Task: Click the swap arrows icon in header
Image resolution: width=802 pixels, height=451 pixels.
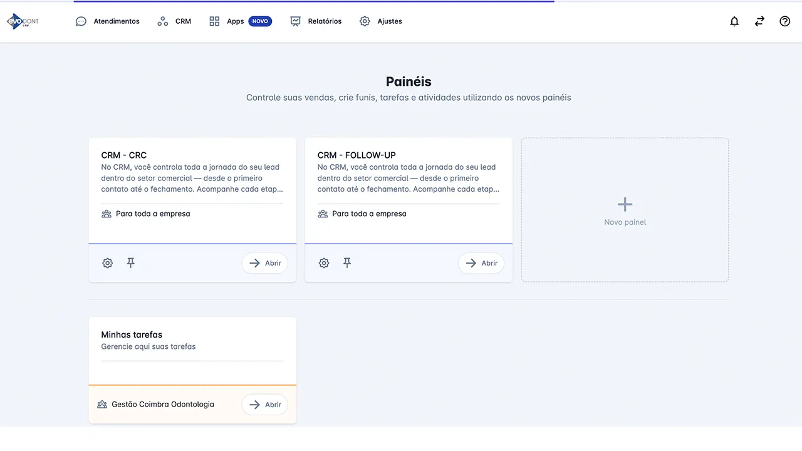Action: 759,21
